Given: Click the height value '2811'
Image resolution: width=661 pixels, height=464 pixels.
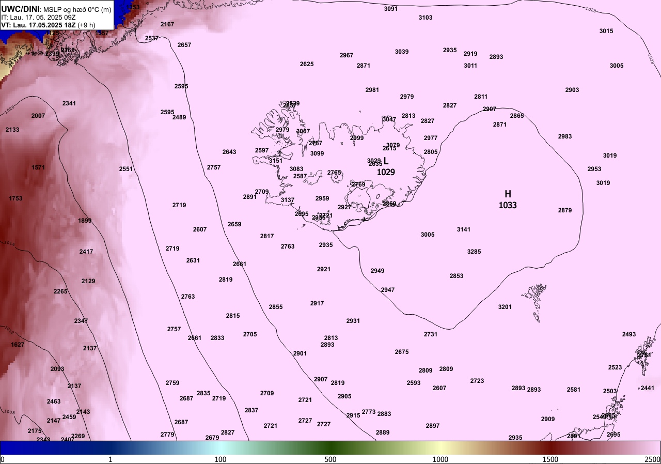Looking at the screenshot, I should pos(481,97).
